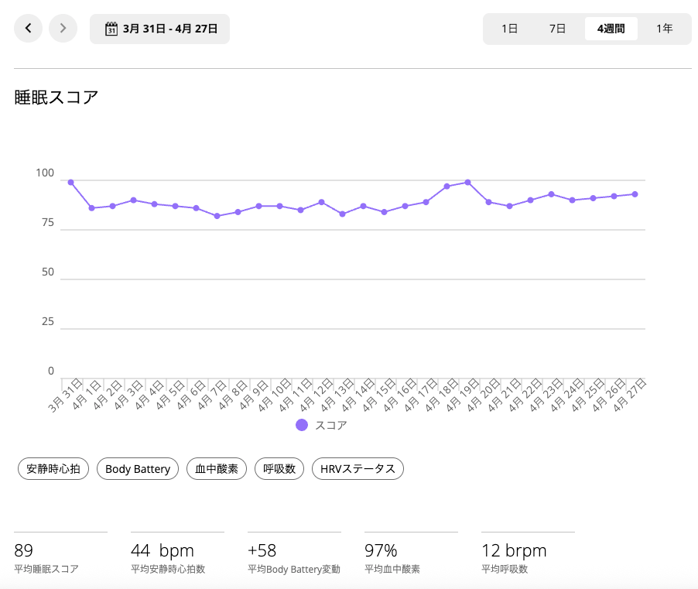Image resolution: width=698 pixels, height=589 pixels.
Task: Select the 4週間 range tab
Action: tap(611, 29)
